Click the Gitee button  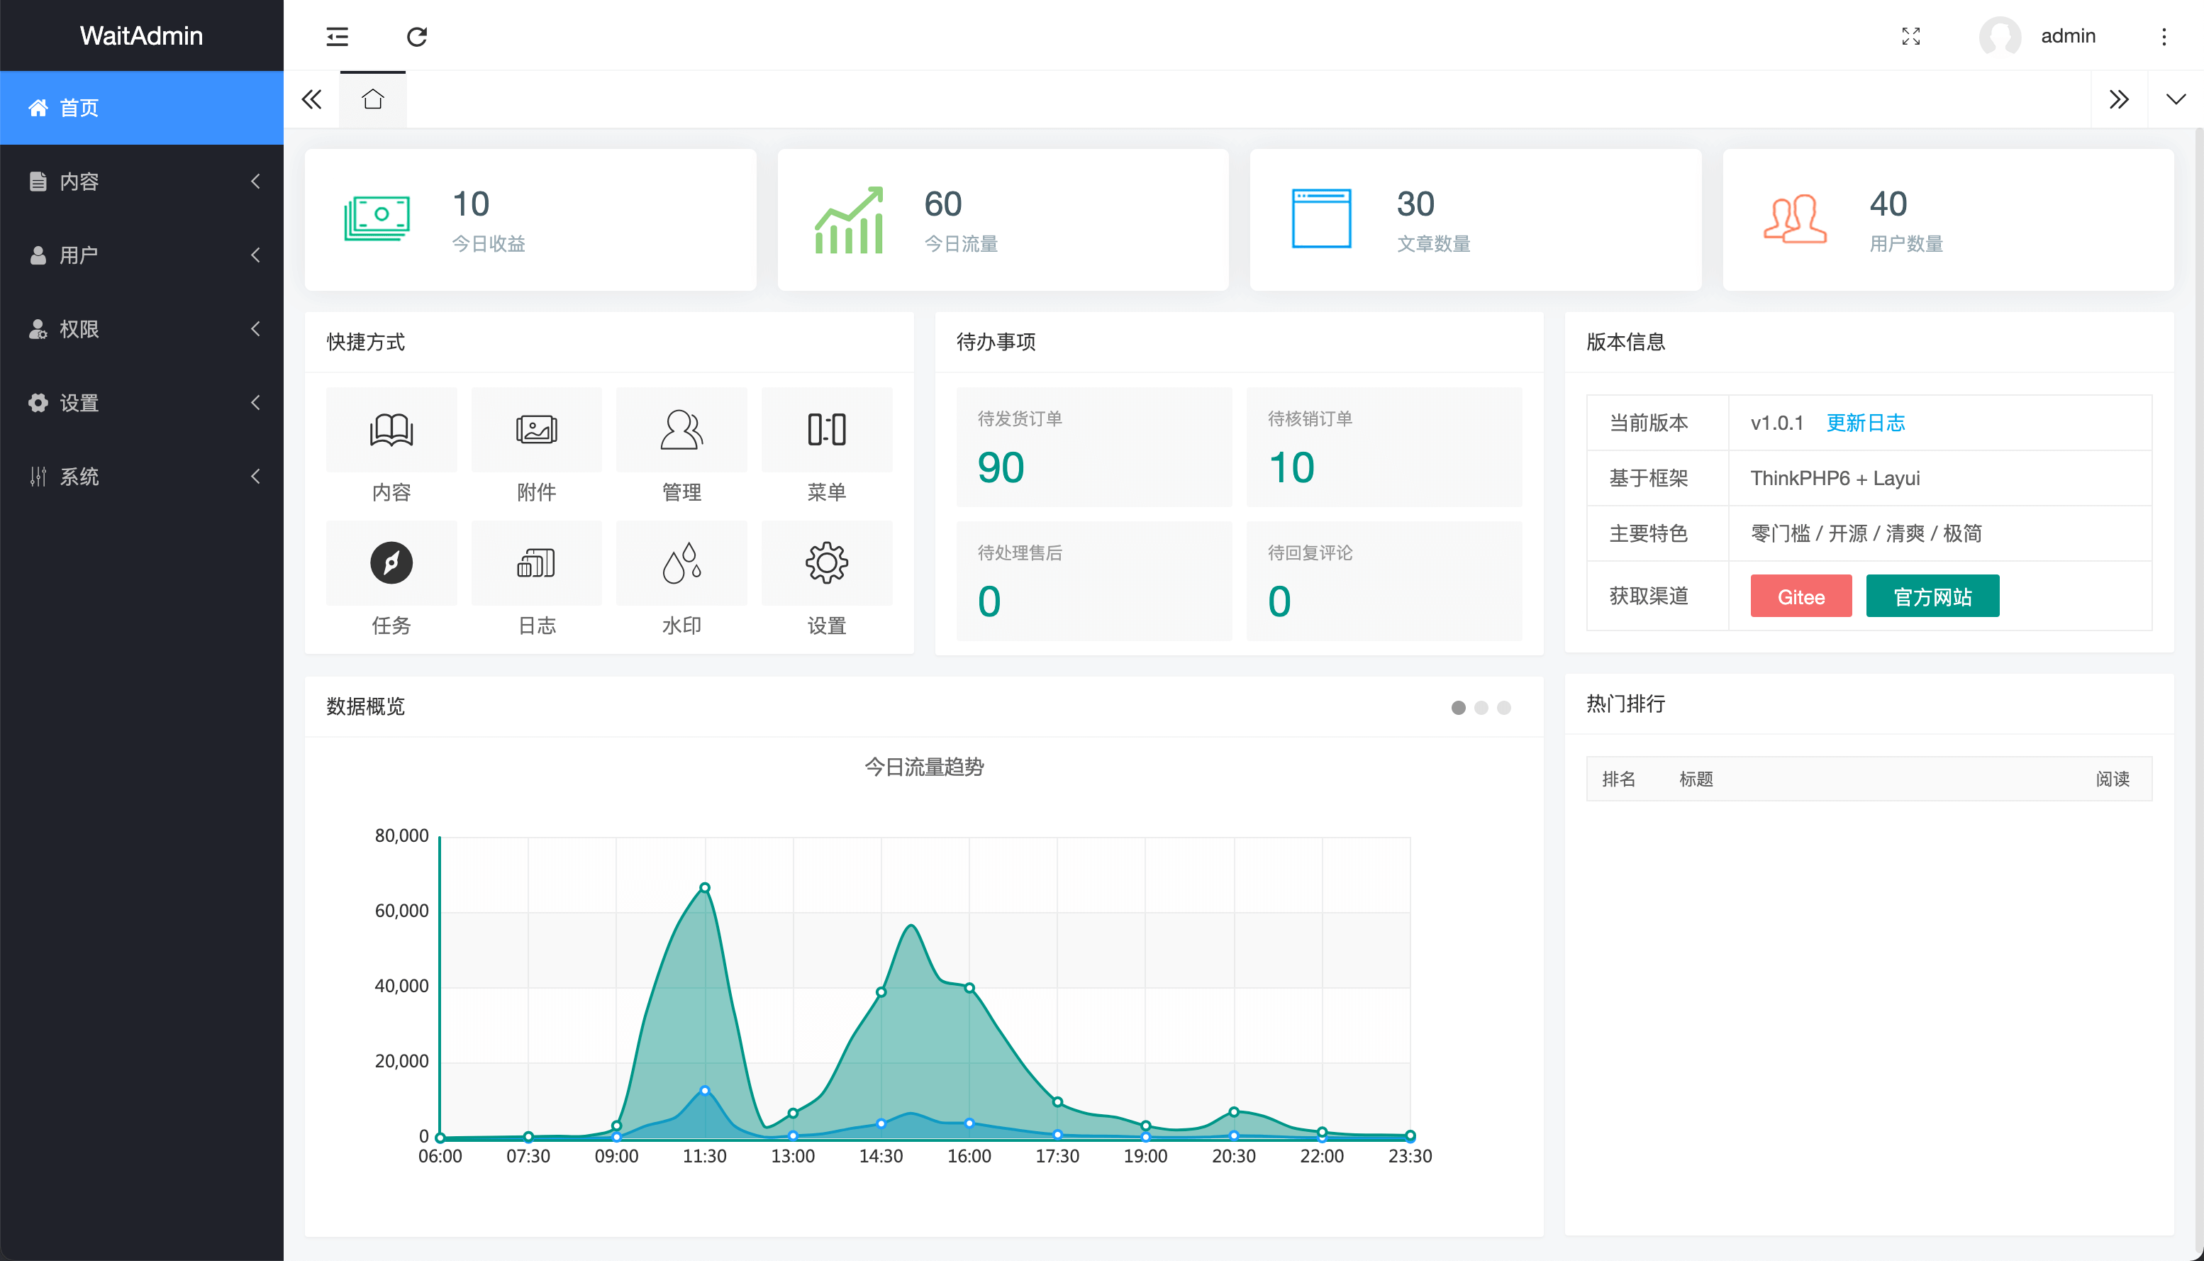[x=1800, y=596]
